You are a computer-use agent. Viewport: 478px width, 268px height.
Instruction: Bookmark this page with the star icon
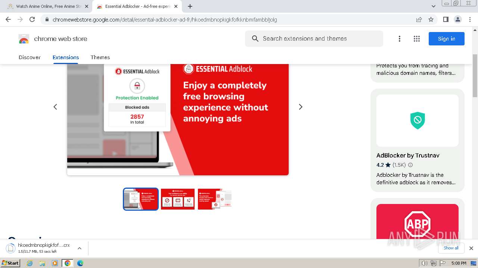pyautogui.click(x=431, y=19)
